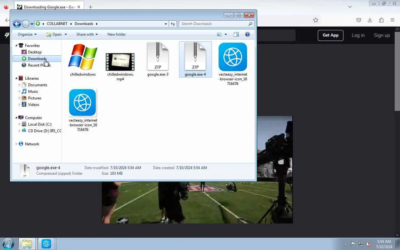Expand the Open button's dropdown arrow

tap(66, 34)
